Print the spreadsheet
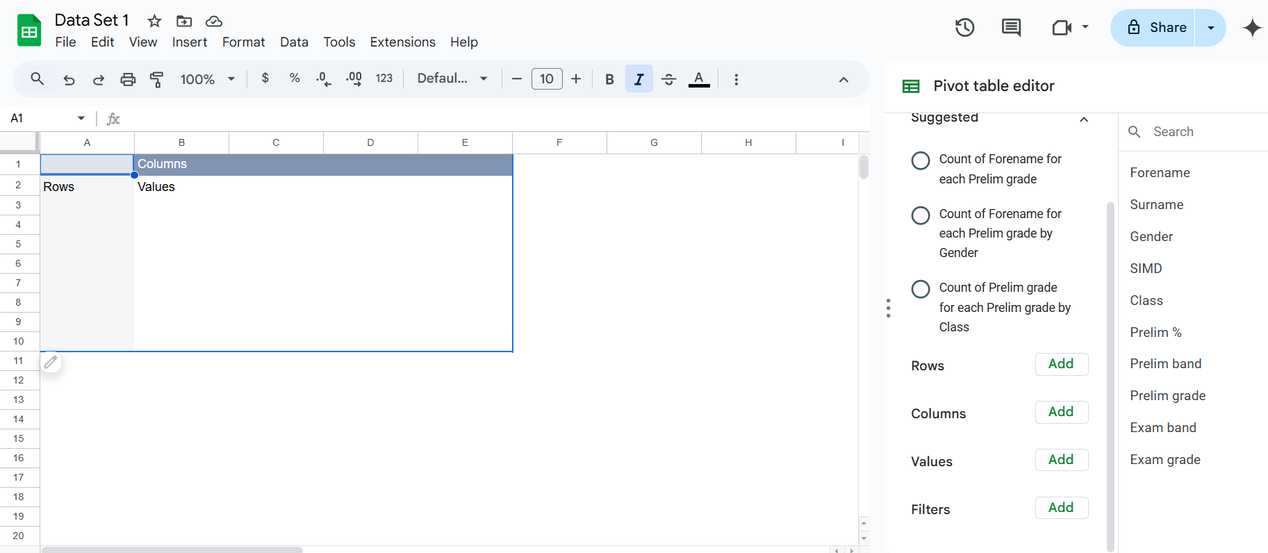The image size is (1268, 553). (x=128, y=79)
